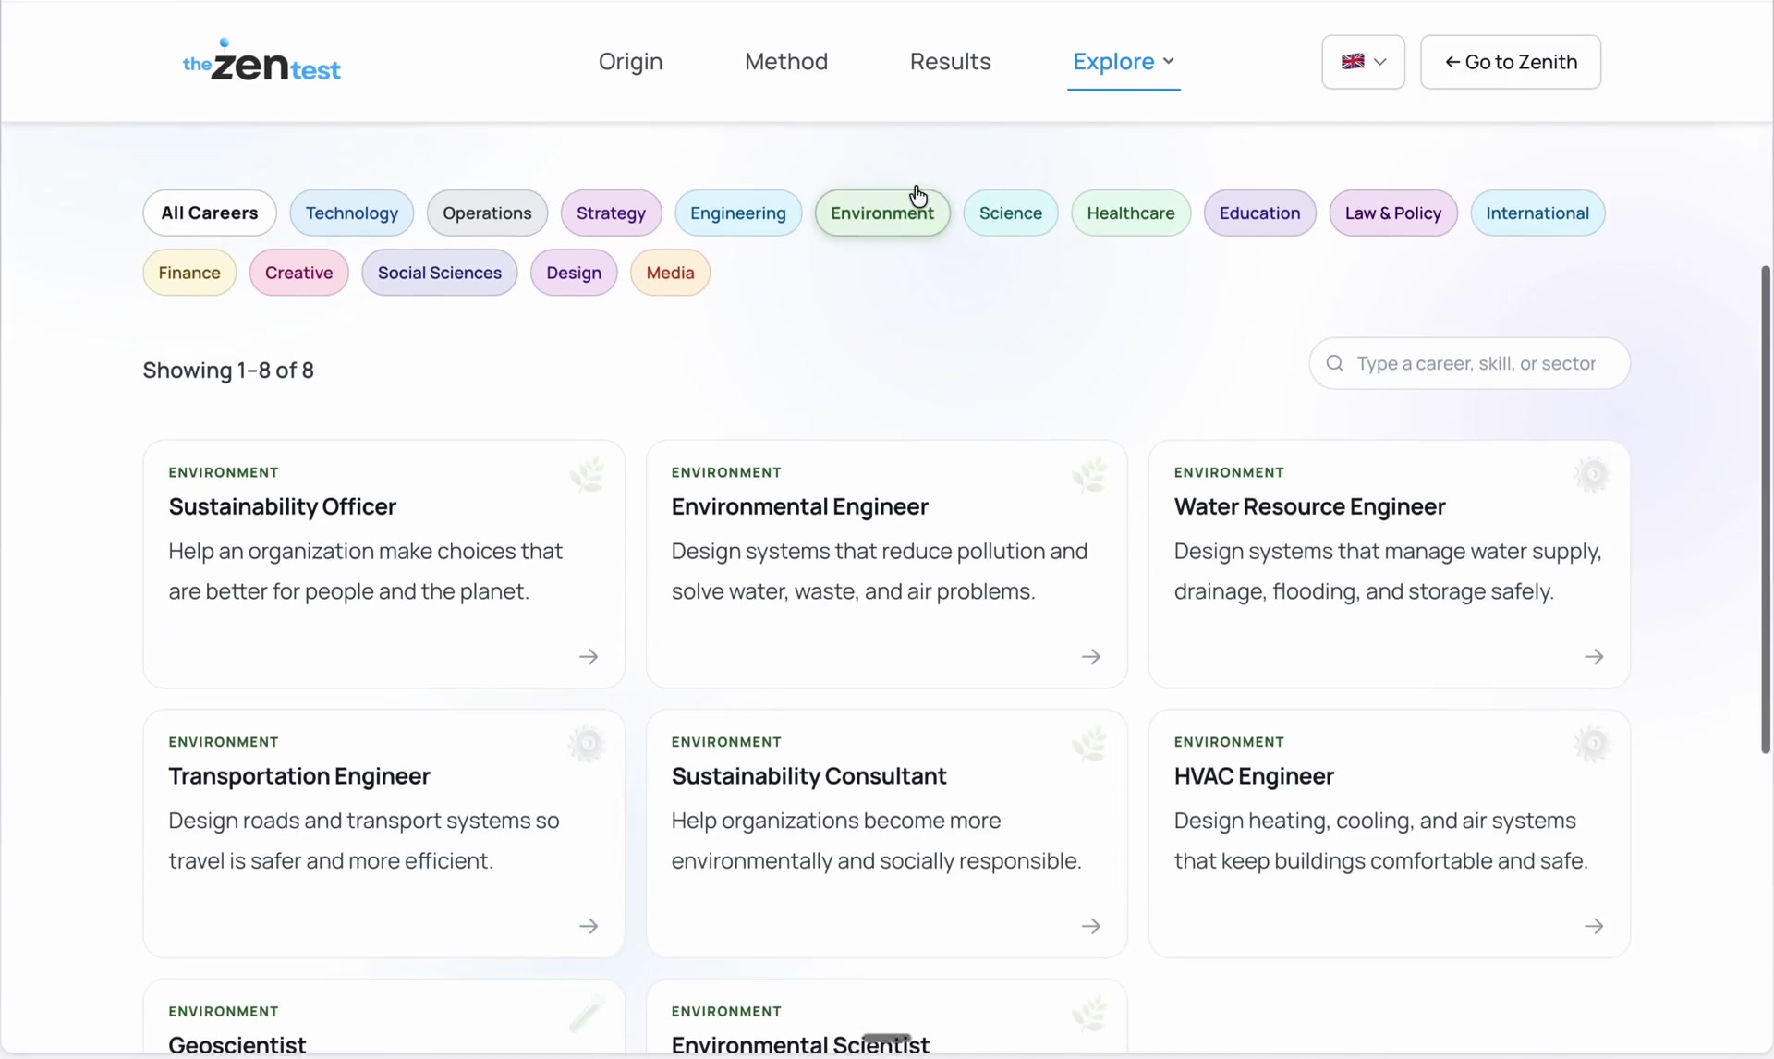Click arrow on Sustainability Consultant card
Viewport: 1774px width, 1059px height.
[x=1091, y=926]
